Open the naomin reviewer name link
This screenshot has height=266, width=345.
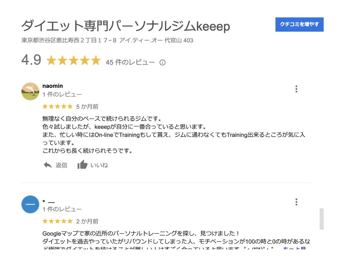[53, 86]
